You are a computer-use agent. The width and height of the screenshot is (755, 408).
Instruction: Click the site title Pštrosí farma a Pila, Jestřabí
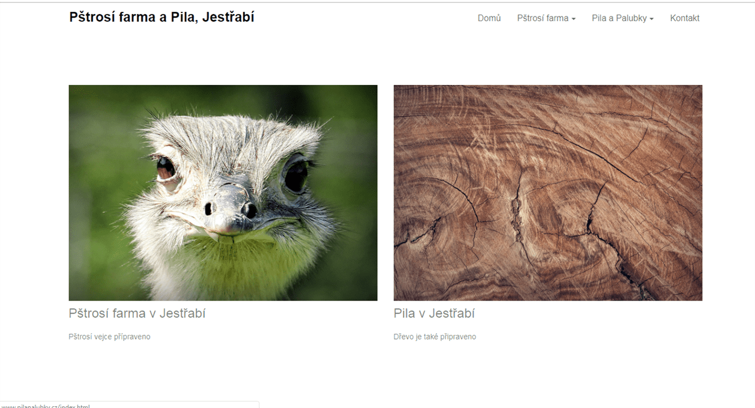click(x=162, y=17)
